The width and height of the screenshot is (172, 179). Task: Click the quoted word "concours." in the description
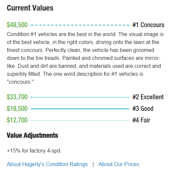[20, 82]
